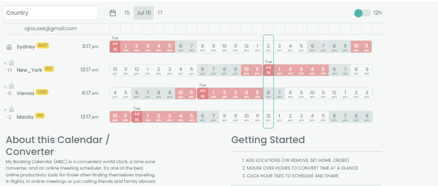Set Vienna as home location
The height and width of the screenshot is (186, 438).
11,86
